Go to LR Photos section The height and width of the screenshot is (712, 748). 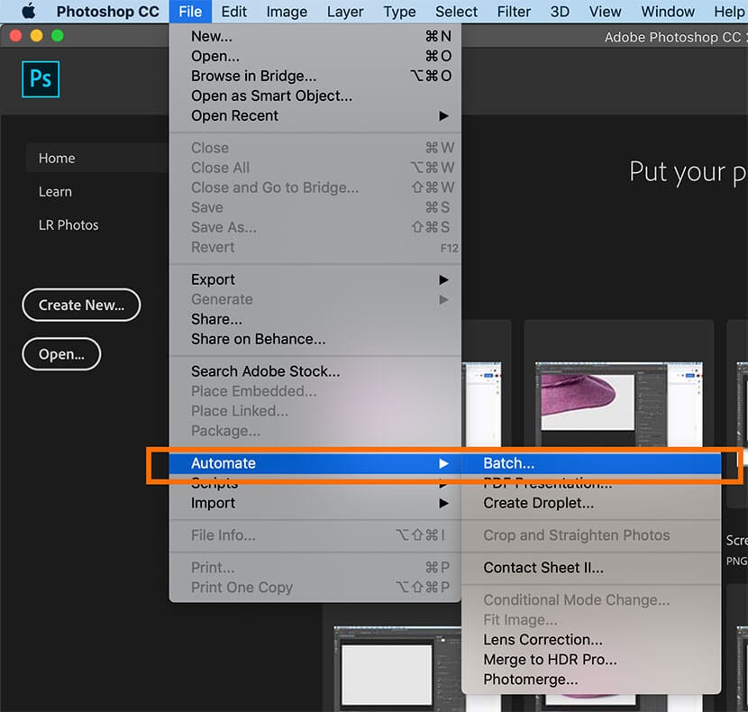pyautogui.click(x=68, y=225)
